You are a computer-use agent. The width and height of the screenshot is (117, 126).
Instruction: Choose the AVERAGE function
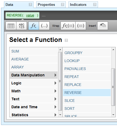pyautogui.click(x=34, y=59)
